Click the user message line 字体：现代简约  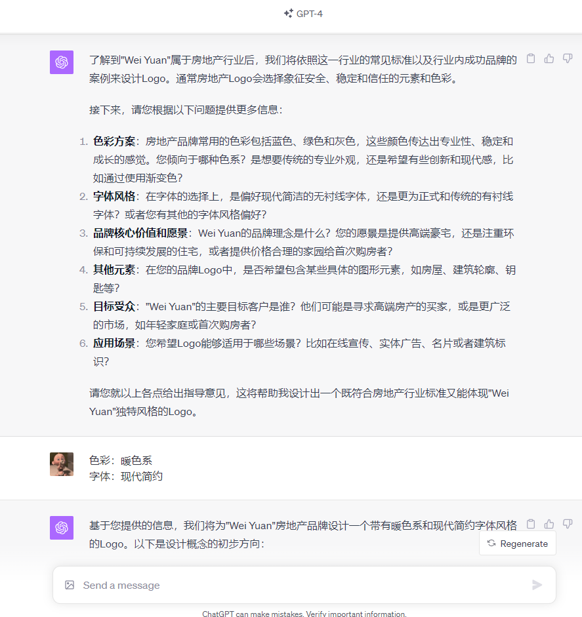tap(126, 477)
